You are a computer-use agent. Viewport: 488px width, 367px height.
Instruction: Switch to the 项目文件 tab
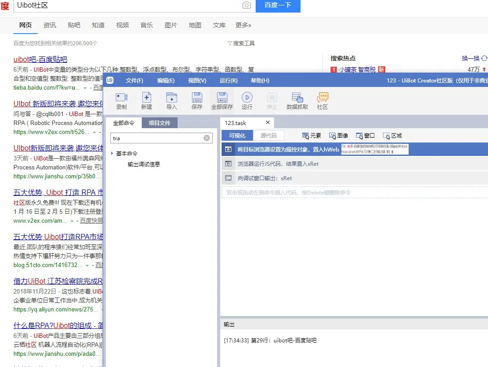160,123
